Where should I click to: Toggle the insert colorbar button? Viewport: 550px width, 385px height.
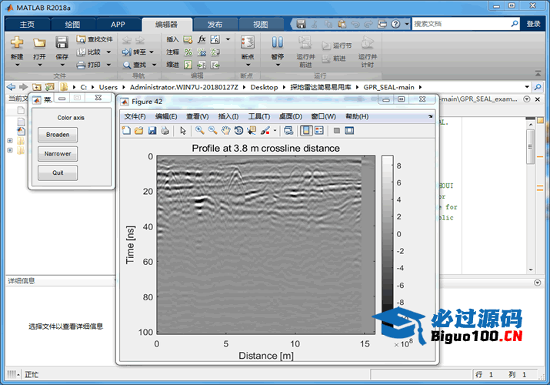tap(306, 131)
